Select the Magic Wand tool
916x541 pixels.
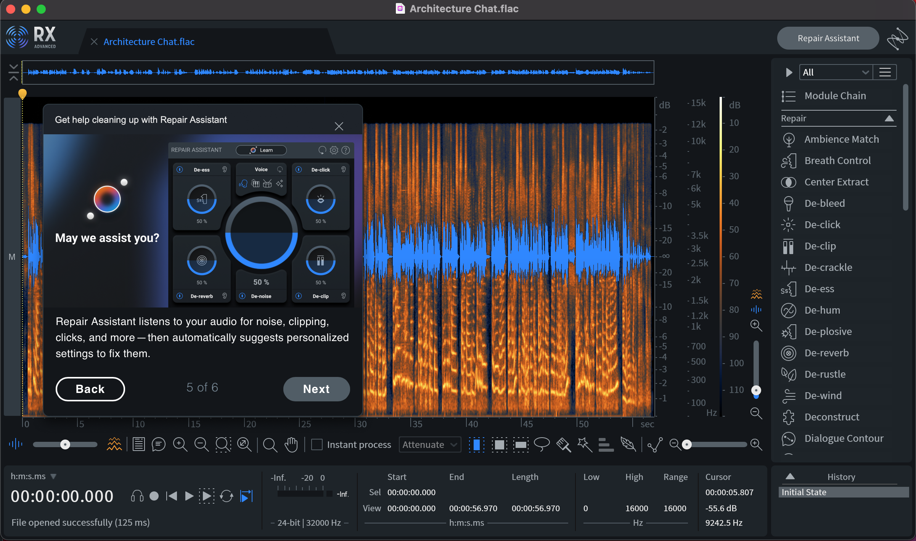(x=585, y=444)
